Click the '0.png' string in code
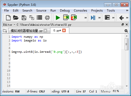The width and height of the screenshot is (131, 96). point(58,52)
